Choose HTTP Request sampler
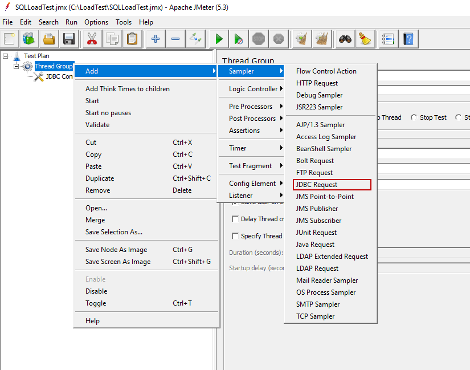 point(330,83)
